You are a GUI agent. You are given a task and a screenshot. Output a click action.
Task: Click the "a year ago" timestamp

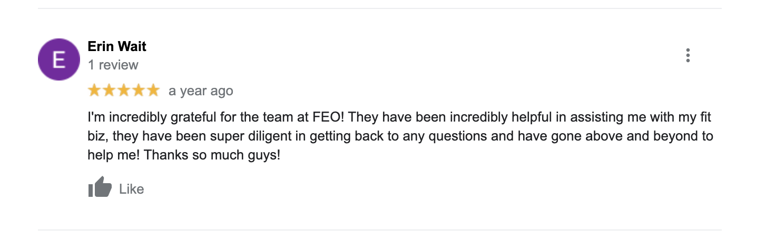(x=201, y=91)
